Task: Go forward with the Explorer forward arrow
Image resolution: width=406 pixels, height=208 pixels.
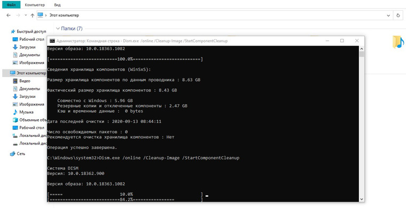Action: (18, 16)
